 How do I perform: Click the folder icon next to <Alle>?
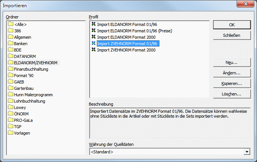11,24
